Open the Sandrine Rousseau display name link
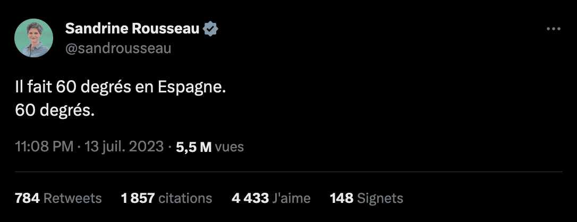The image size is (577, 222). [132, 29]
